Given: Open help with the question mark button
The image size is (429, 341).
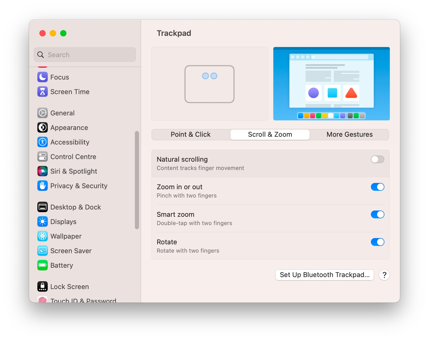Looking at the screenshot, I should (x=384, y=275).
